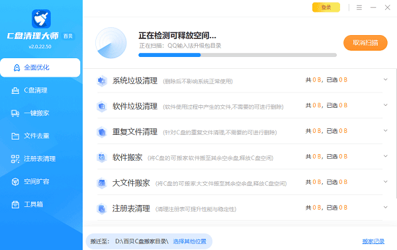
Task: Click the 软件垃圾清理 hexagon icon
Action: point(102,106)
